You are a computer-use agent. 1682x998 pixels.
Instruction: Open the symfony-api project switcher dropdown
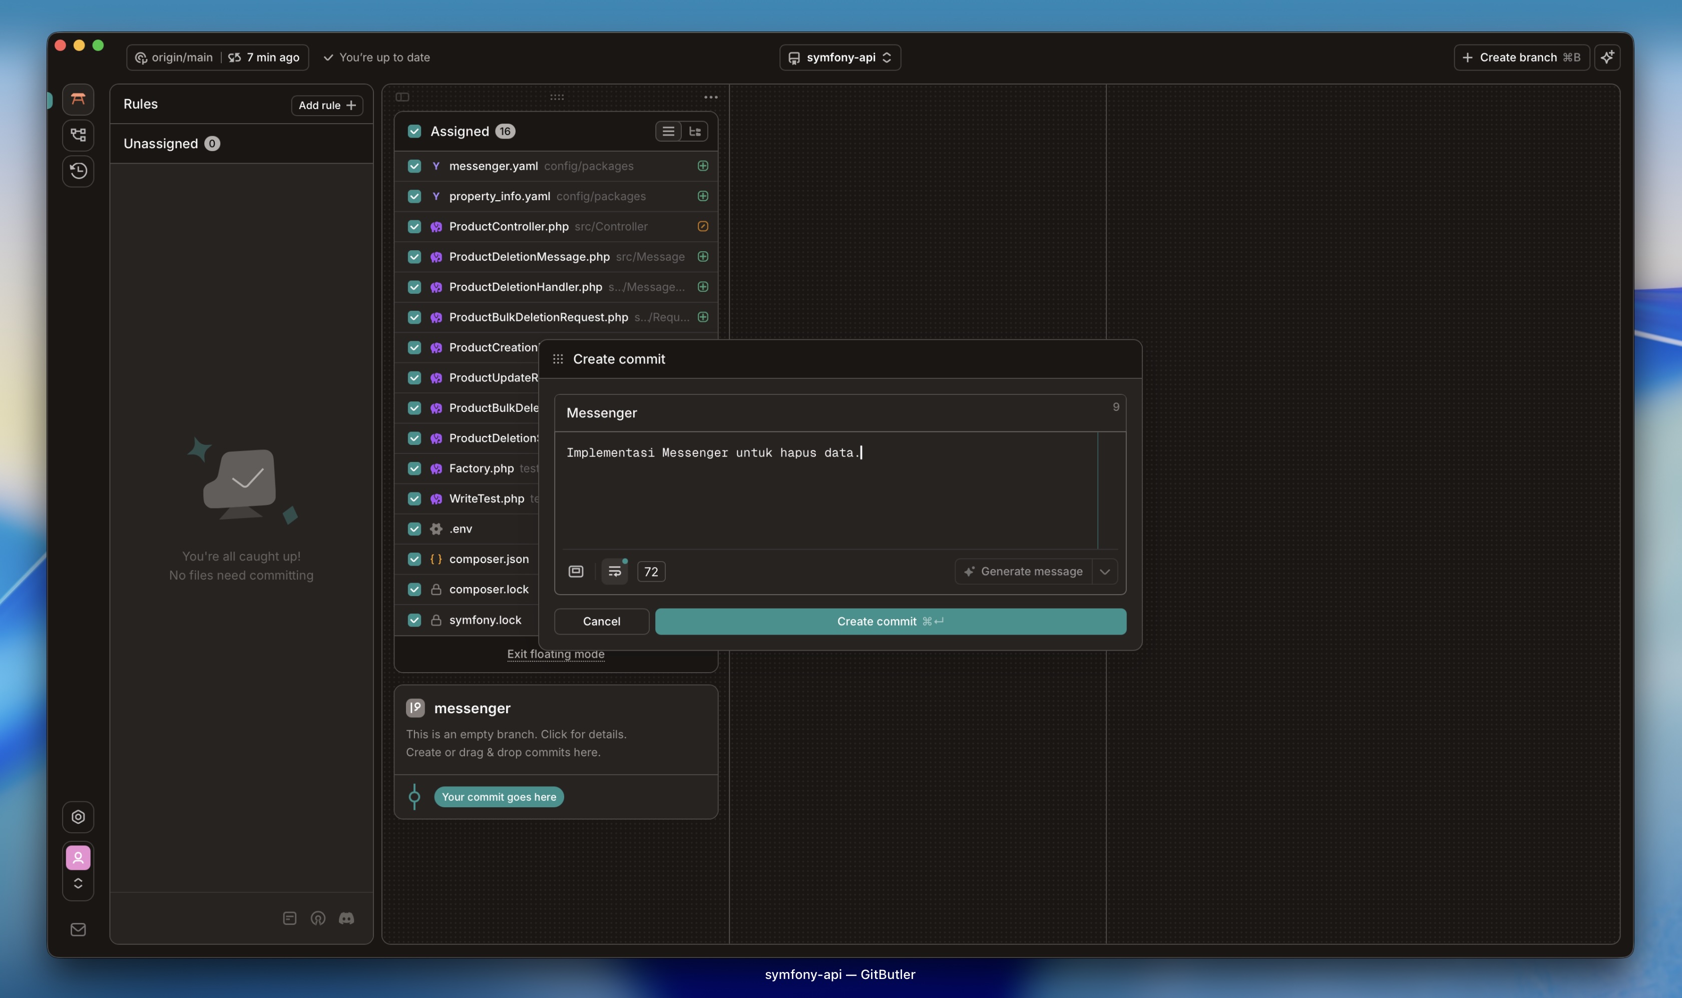840,57
